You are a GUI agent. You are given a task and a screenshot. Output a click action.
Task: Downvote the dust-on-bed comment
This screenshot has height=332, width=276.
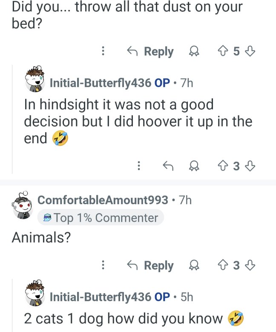click(x=251, y=52)
